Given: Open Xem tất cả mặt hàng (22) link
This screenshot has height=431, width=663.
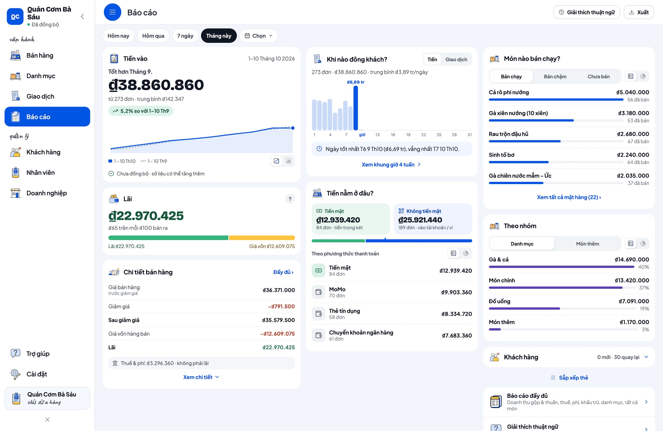Looking at the screenshot, I should 569,197.
